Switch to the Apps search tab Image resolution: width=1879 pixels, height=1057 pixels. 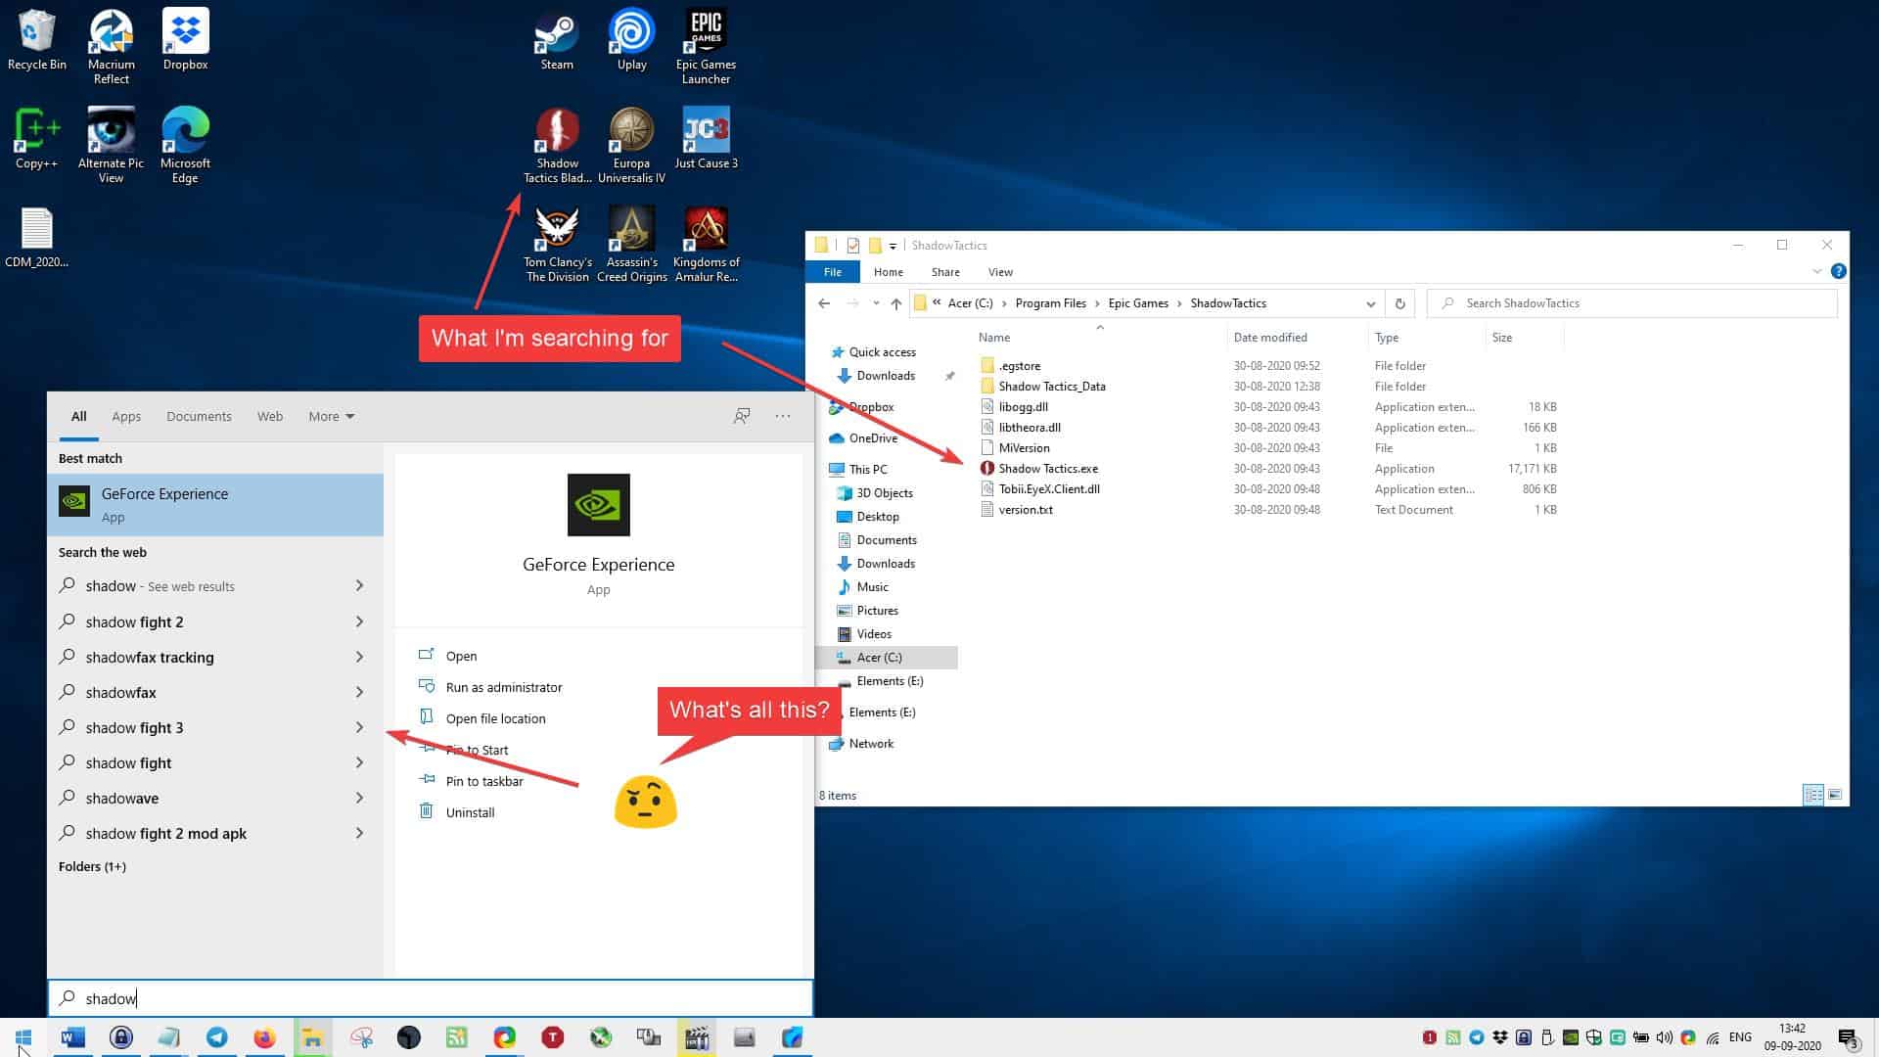(x=126, y=416)
